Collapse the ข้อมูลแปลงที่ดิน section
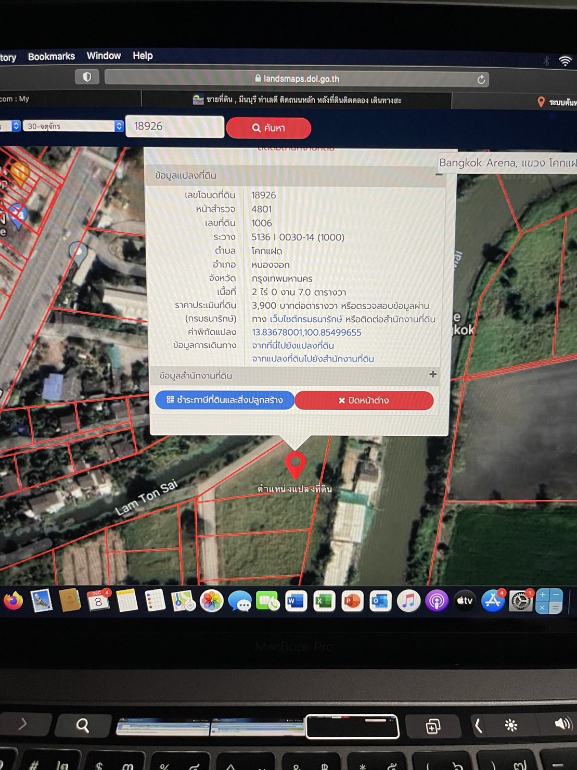 point(439,175)
